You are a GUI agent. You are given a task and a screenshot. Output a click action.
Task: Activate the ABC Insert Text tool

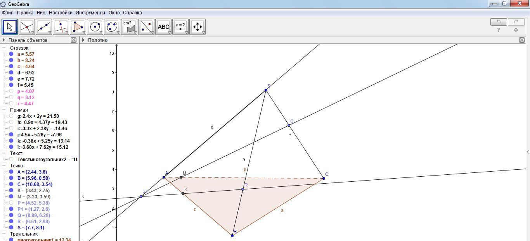(163, 27)
